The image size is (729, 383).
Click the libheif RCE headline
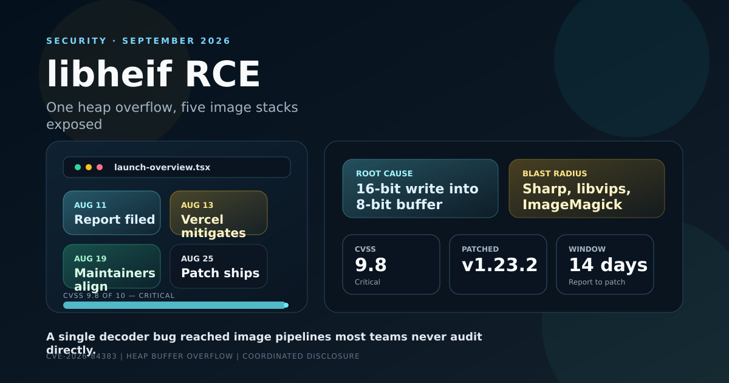pos(154,74)
